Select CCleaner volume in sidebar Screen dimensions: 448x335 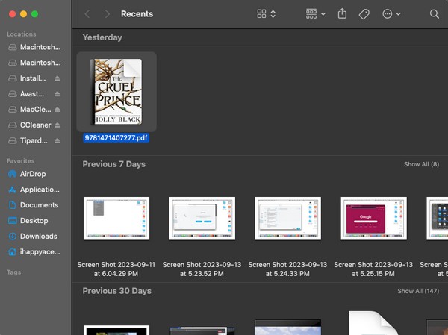(x=30, y=125)
